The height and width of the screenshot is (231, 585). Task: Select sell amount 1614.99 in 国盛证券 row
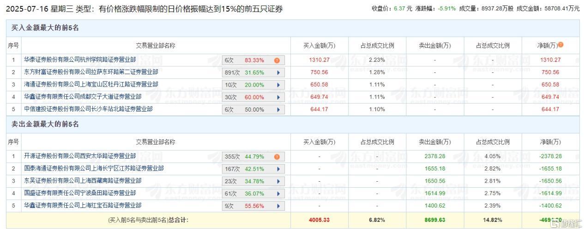tap(434, 193)
